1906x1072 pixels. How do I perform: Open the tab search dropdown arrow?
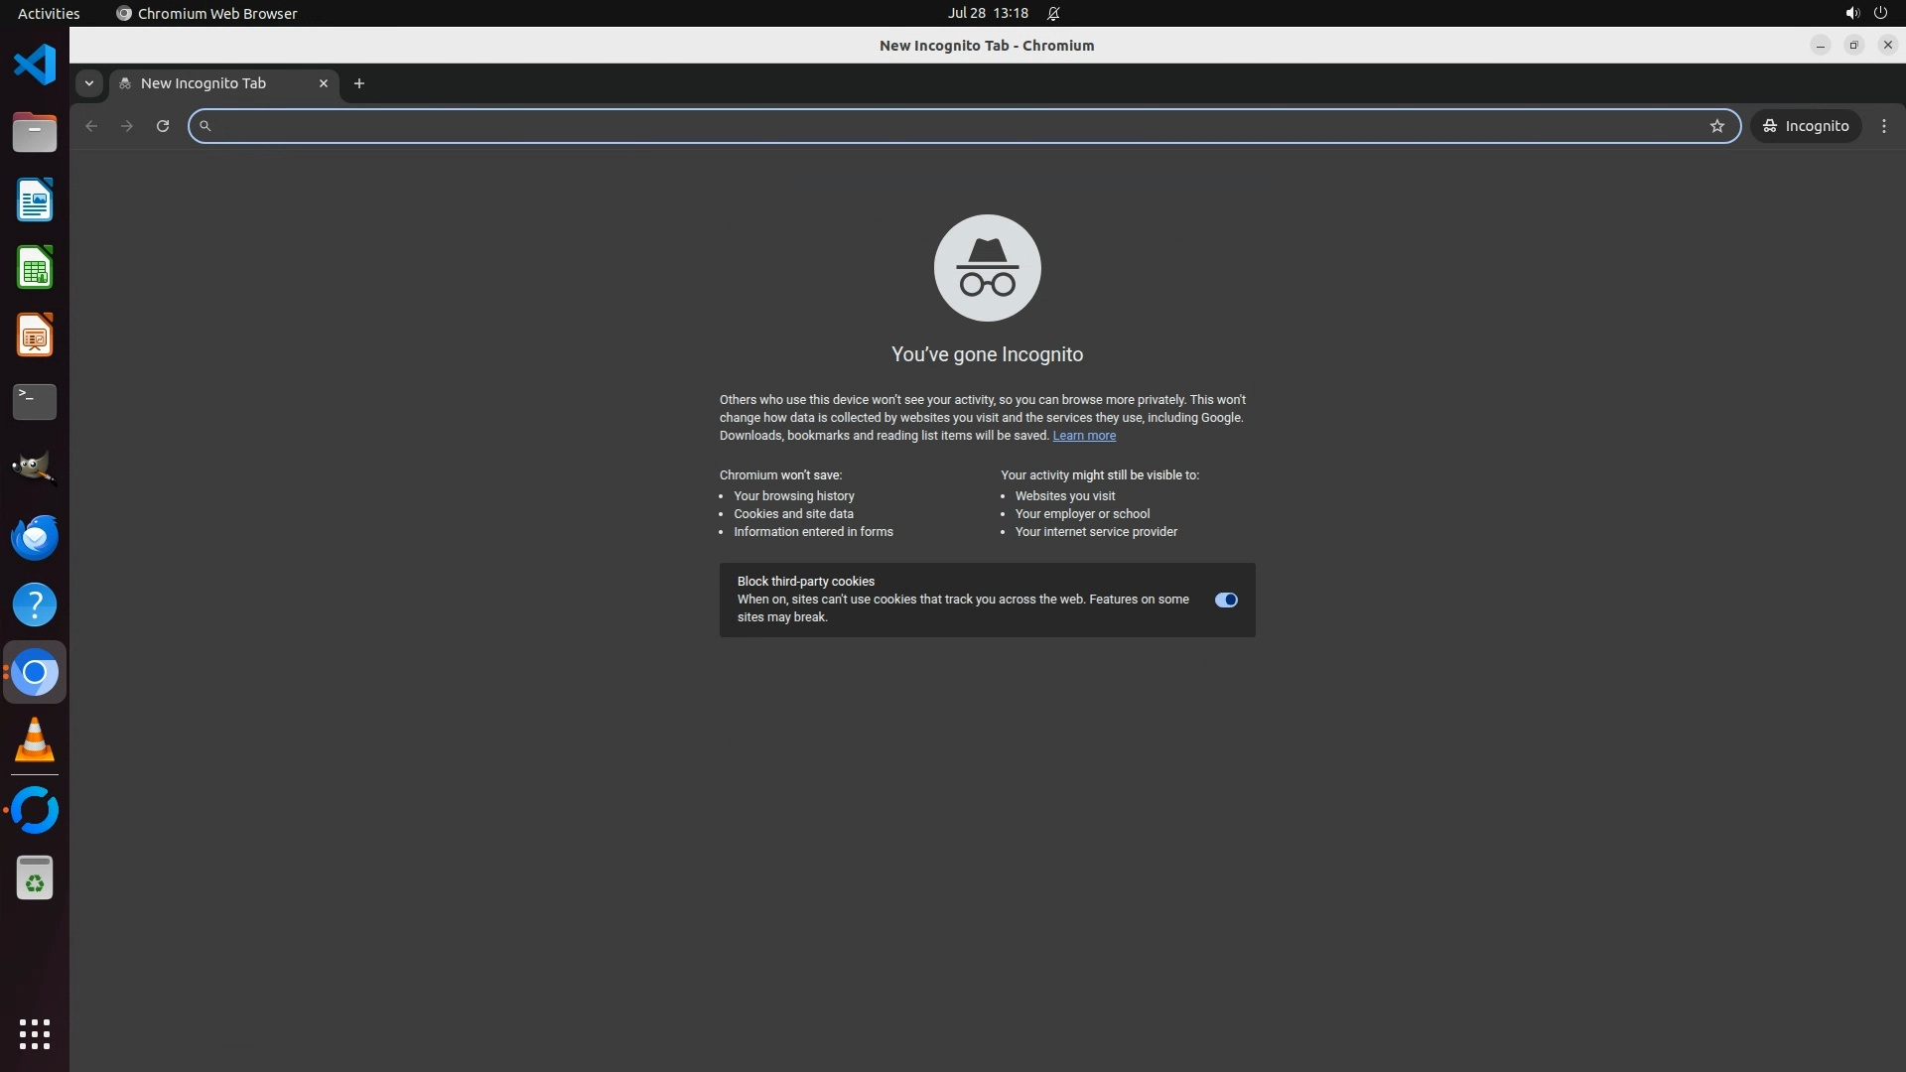click(89, 83)
